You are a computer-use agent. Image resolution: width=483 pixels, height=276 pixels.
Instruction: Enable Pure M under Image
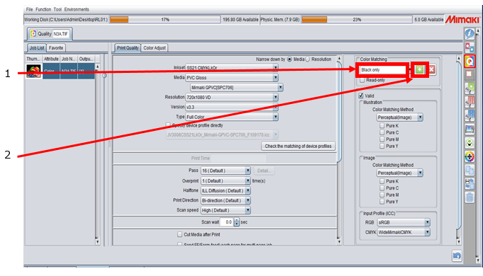pyautogui.click(x=382, y=195)
